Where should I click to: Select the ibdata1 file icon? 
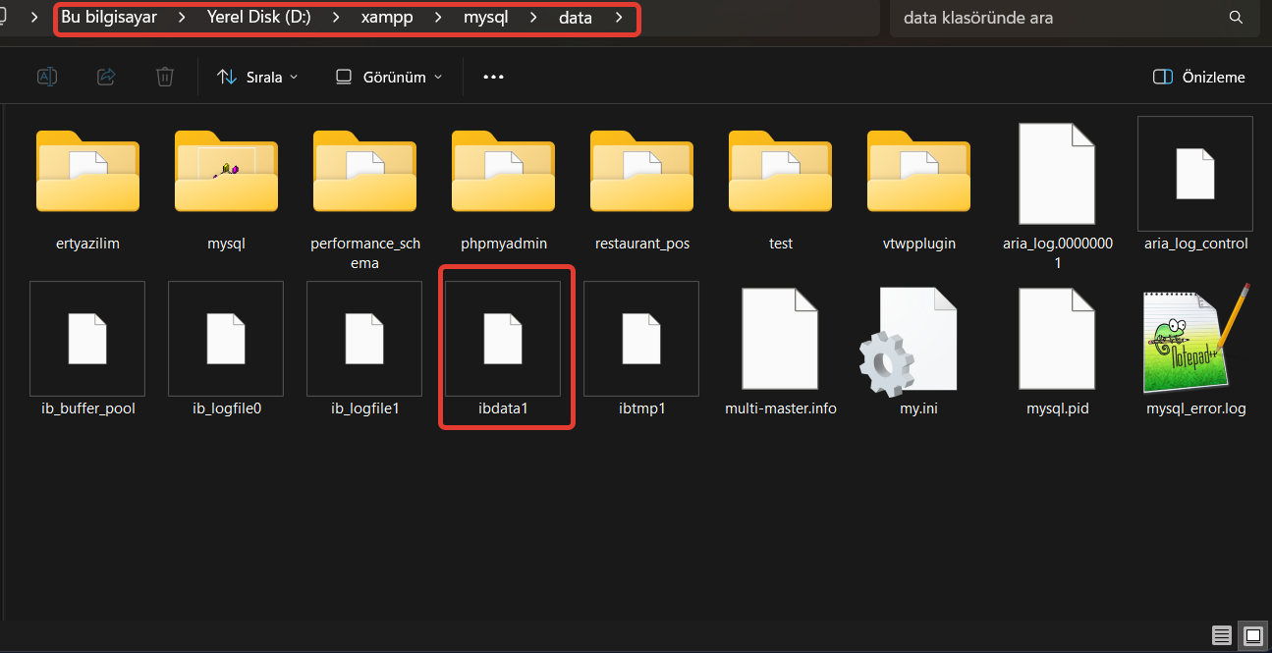(503, 339)
